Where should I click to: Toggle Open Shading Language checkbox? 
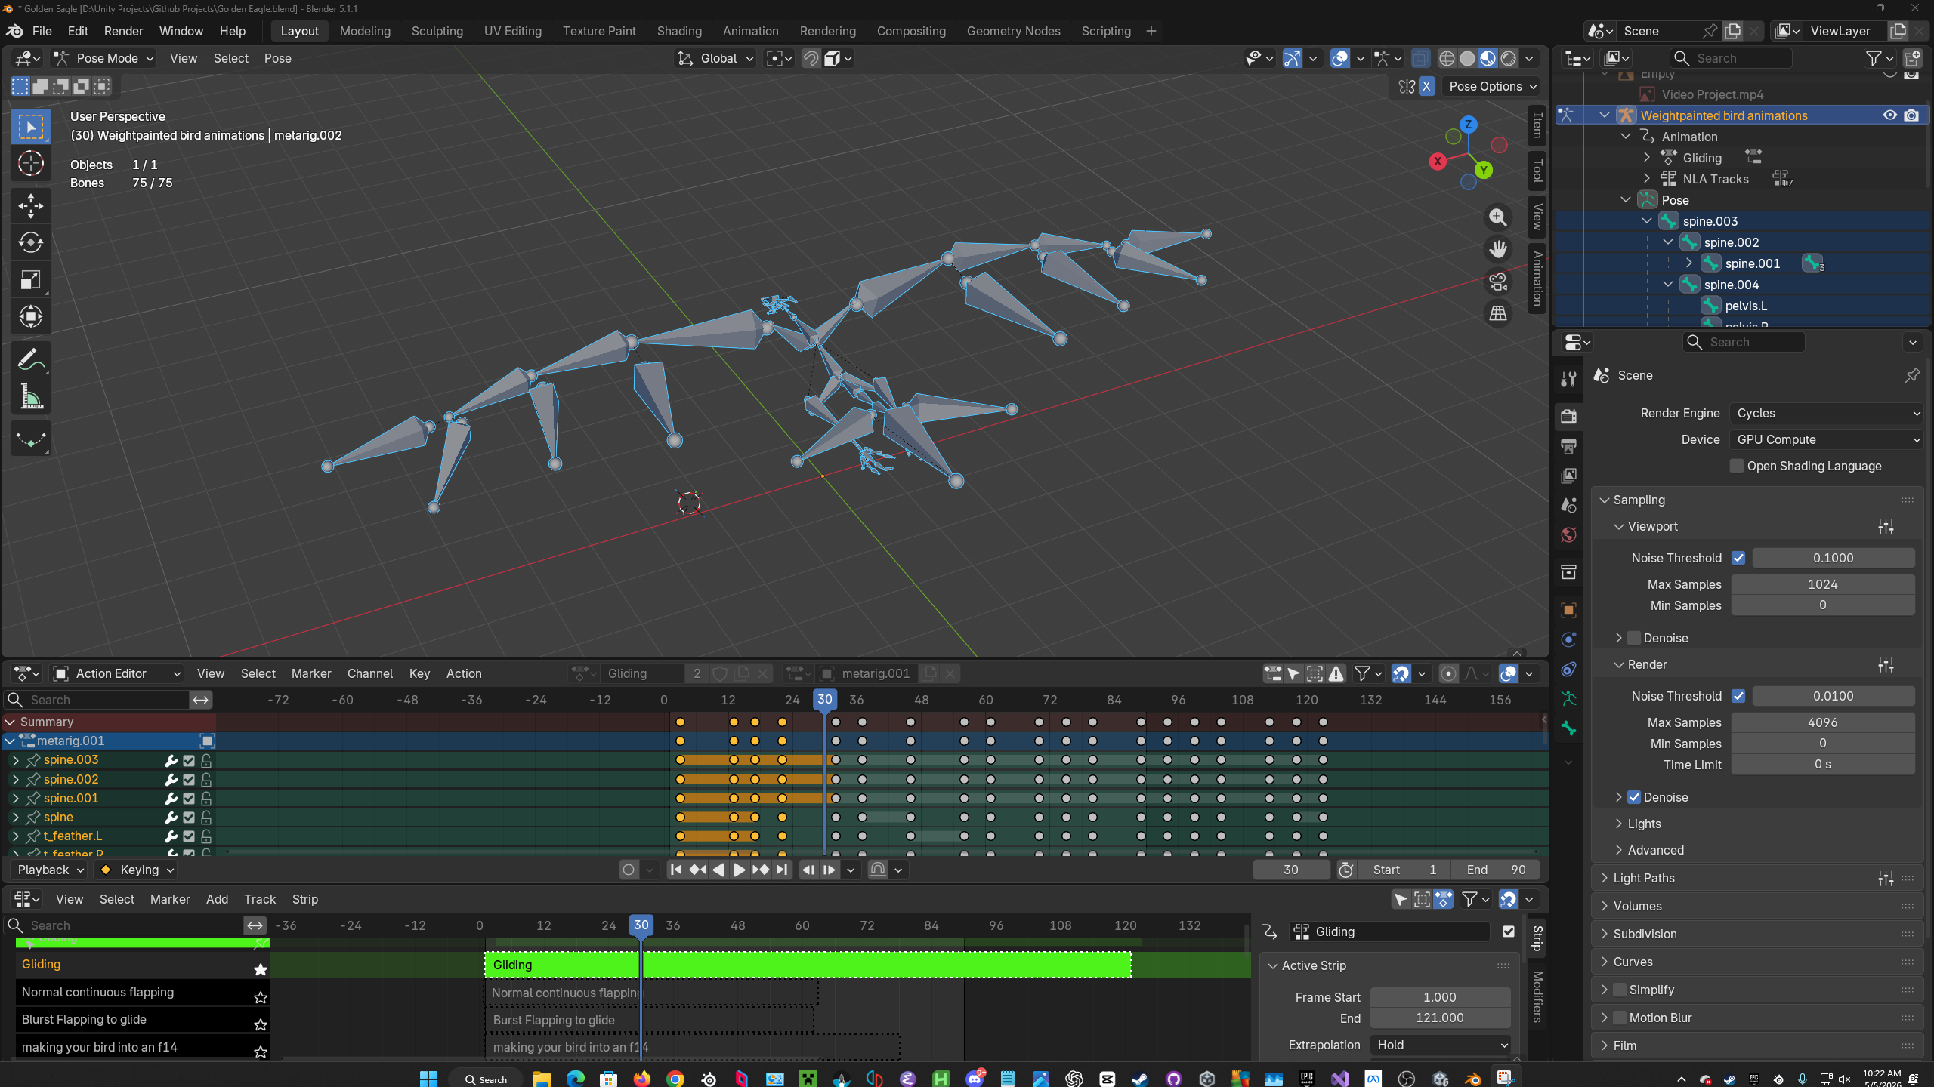(1737, 466)
